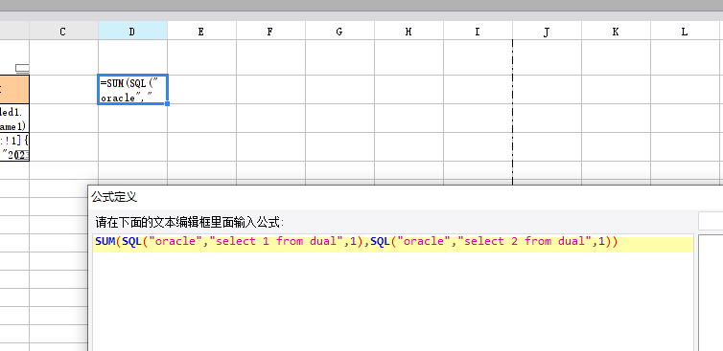Select column E header

click(202, 31)
